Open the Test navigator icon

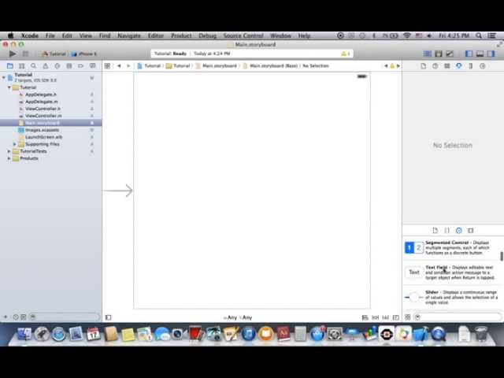tap(57, 66)
